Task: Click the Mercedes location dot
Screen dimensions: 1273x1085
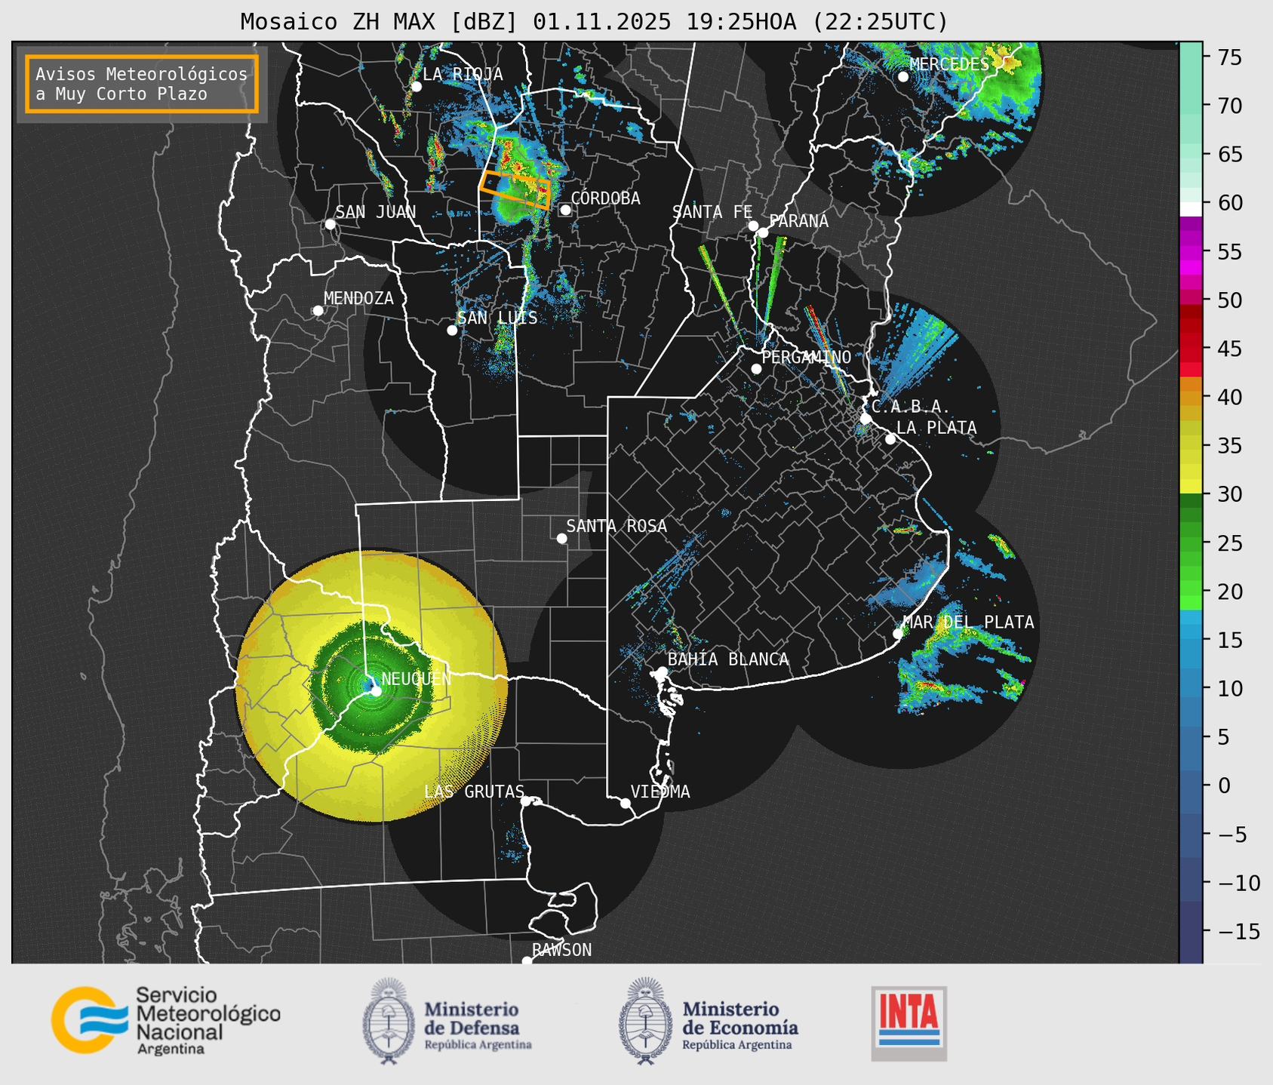Action: tap(902, 77)
